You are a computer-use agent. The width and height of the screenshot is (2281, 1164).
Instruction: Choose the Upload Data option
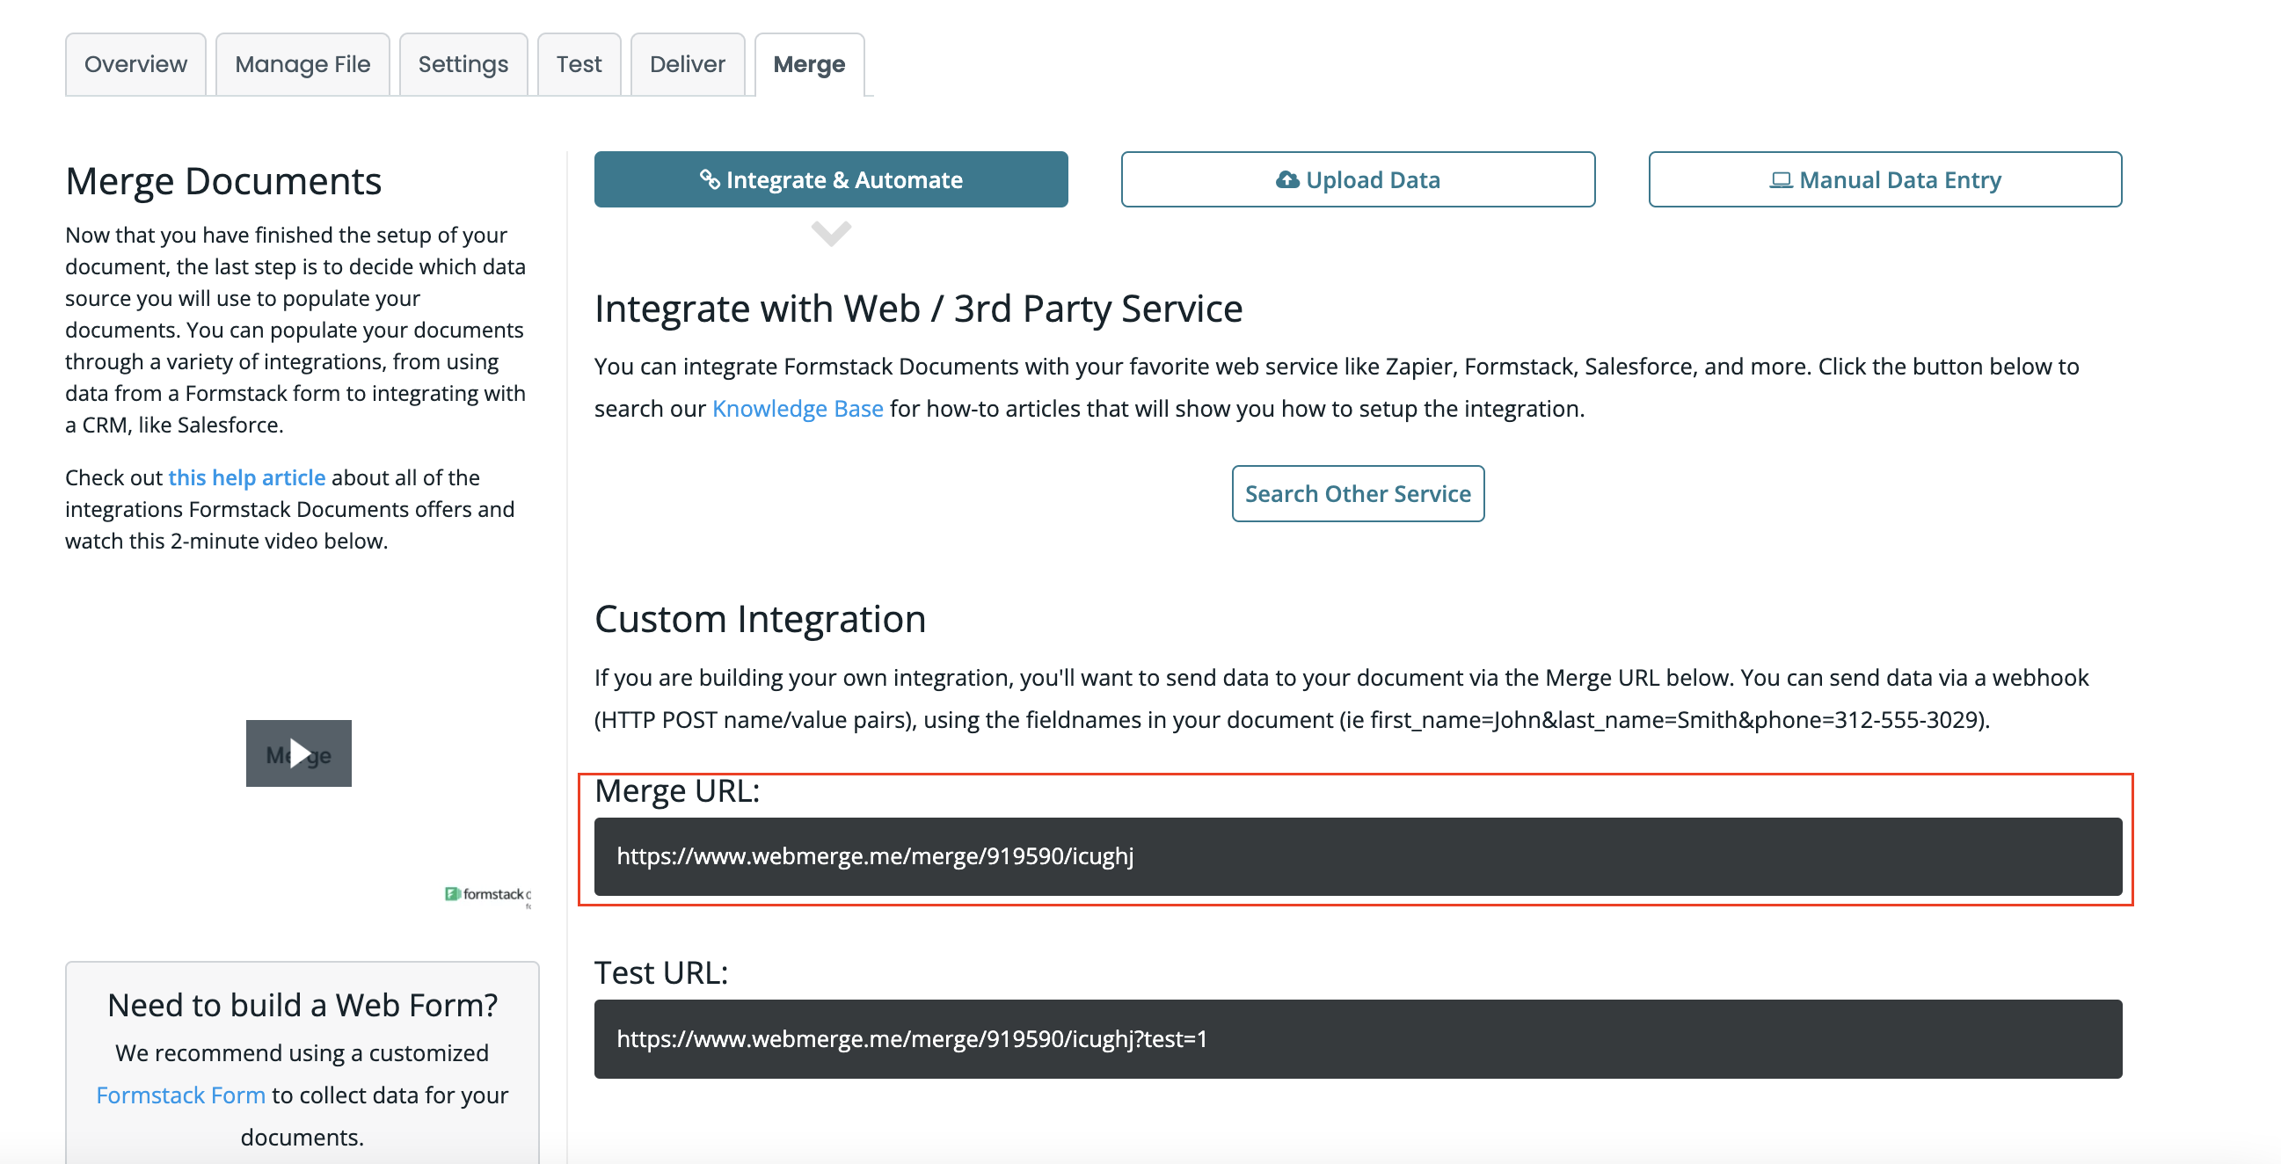pos(1358,179)
